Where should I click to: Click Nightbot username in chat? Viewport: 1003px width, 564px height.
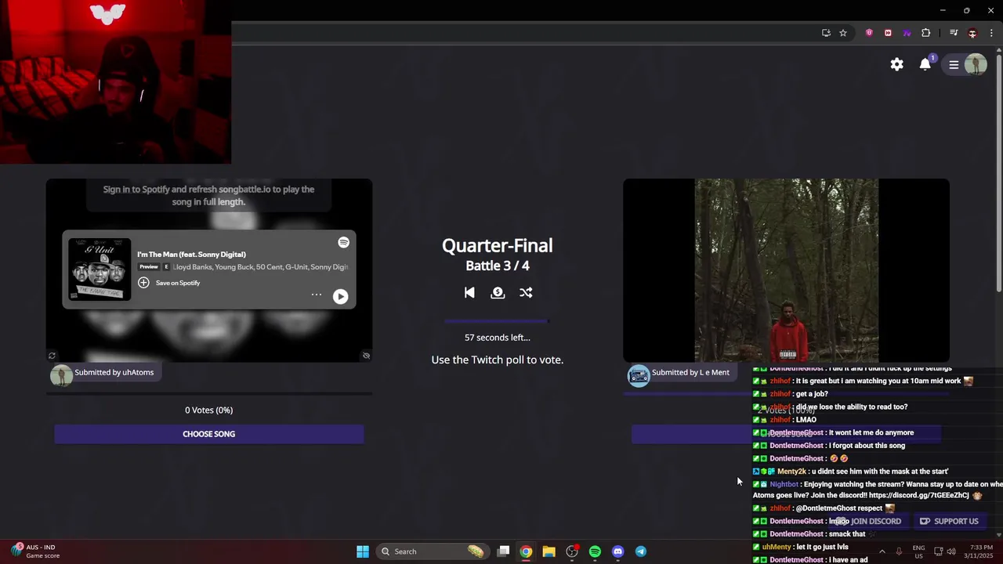click(784, 485)
